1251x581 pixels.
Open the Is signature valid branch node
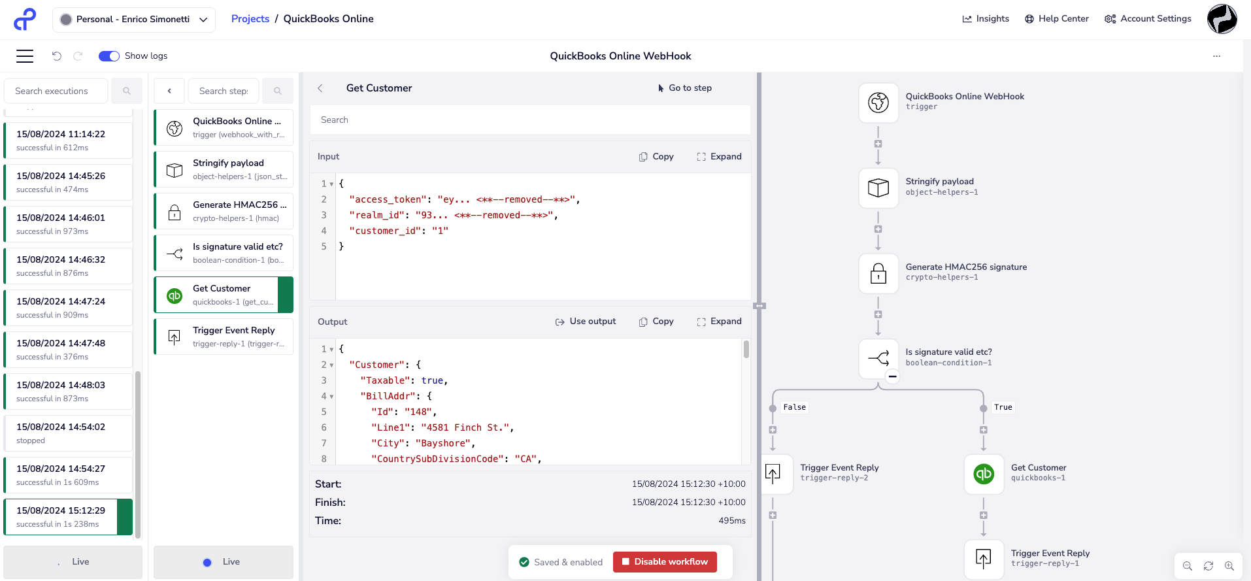click(878, 358)
